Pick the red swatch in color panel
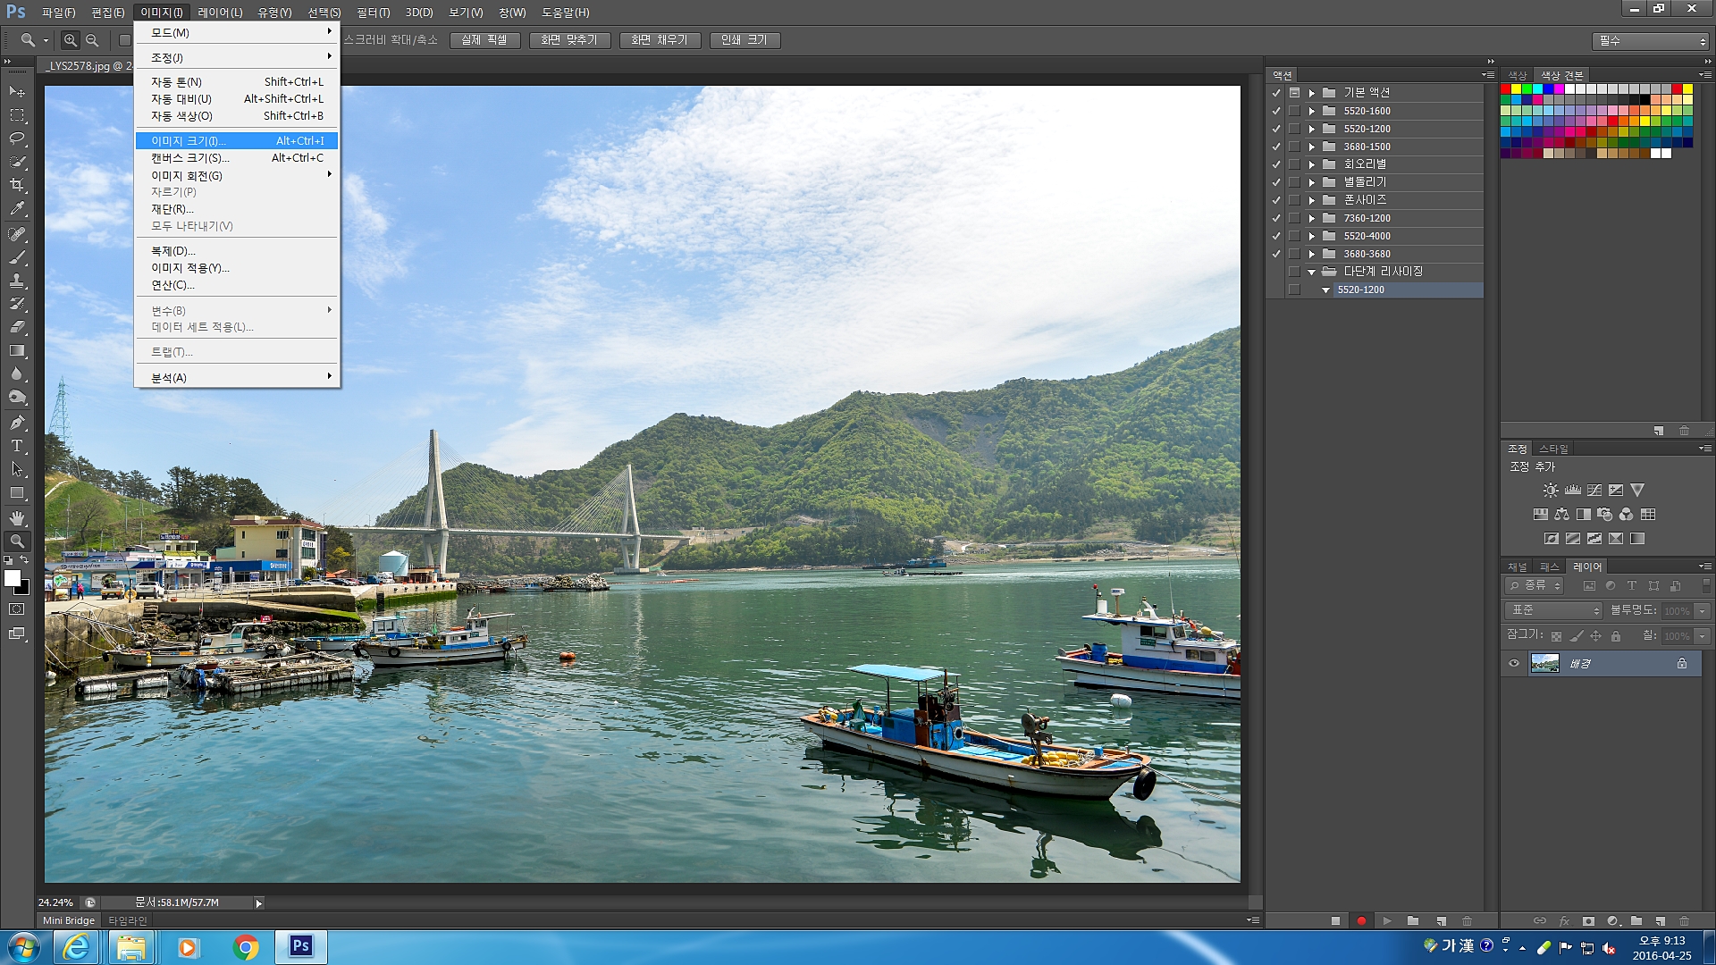Screen dimensions: 1716x965 coord(1506,89)
